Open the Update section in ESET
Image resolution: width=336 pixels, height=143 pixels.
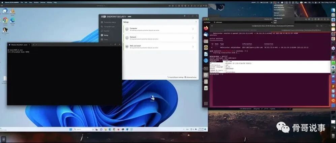[105, 31]
